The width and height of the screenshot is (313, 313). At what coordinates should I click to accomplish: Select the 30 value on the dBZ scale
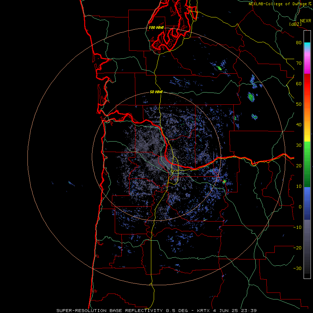pyautogui.click(x=299, y=145)
